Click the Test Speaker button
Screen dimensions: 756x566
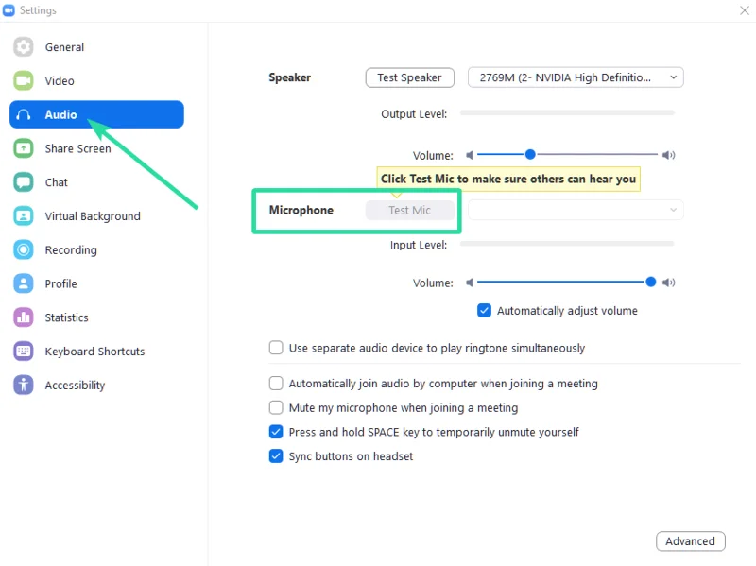point(410,77)
